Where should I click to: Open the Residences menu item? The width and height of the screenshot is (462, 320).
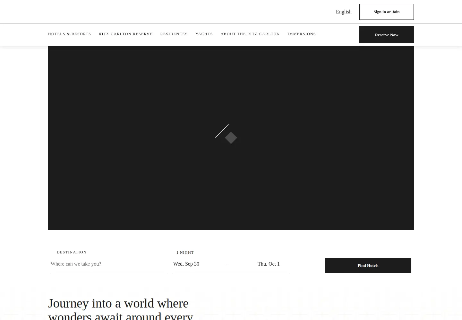[174, 34]
